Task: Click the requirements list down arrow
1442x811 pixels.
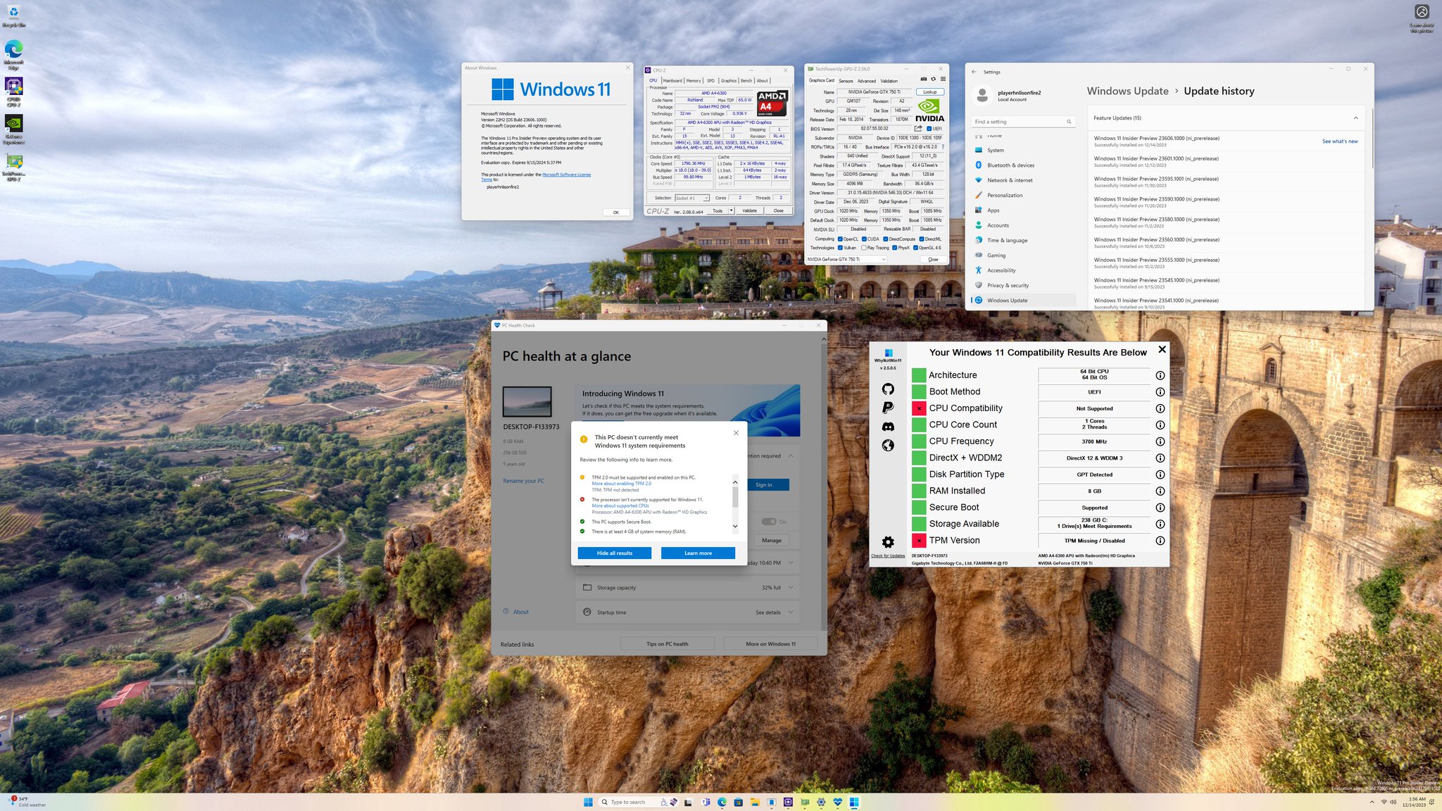Action: (x=735, y=526)
